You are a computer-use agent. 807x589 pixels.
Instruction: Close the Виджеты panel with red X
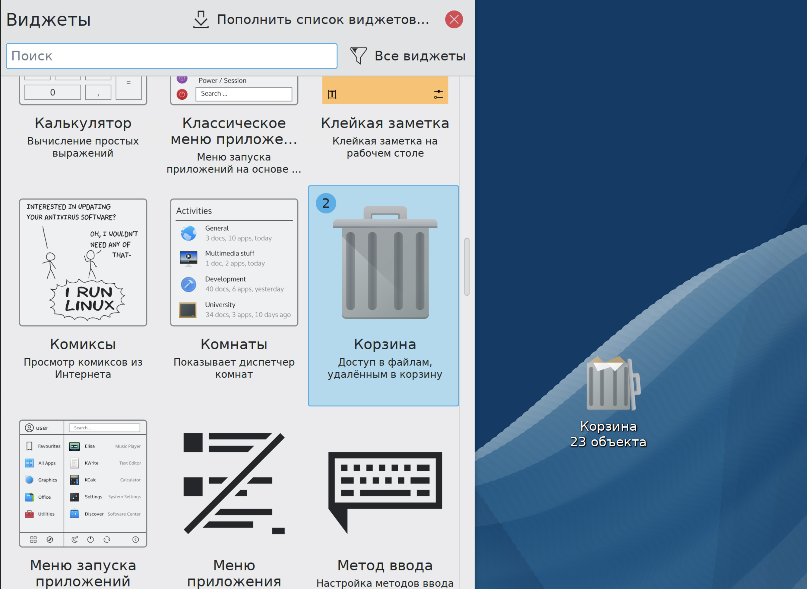pyautogui.click(x=454, y=19)
